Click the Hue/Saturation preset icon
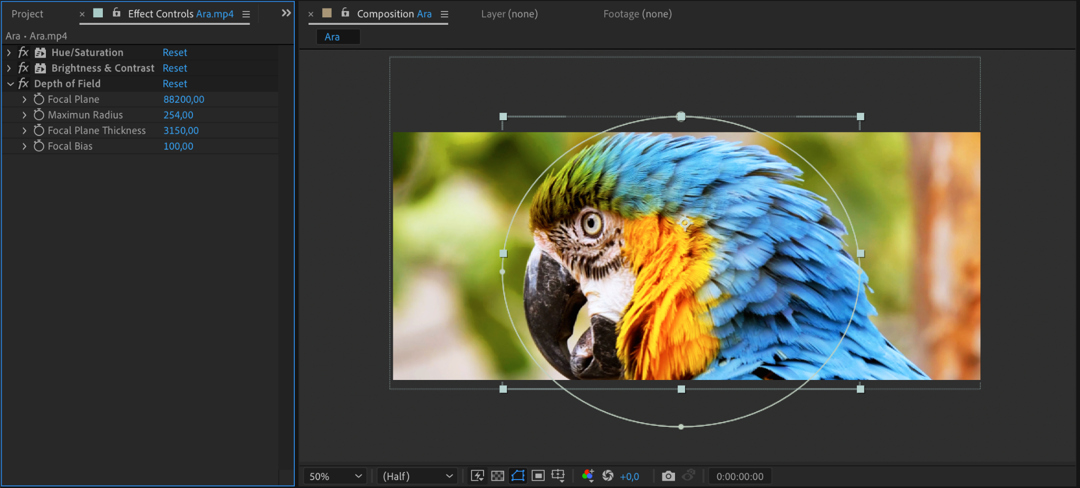 point(40,53)
